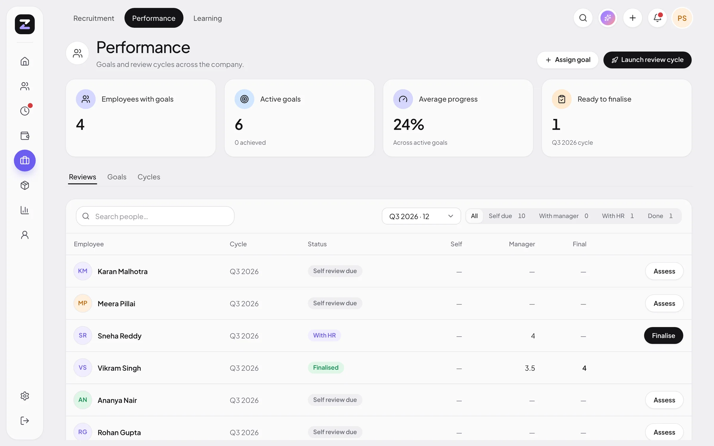Click Vikram Singh's name in table

point(119,368)
